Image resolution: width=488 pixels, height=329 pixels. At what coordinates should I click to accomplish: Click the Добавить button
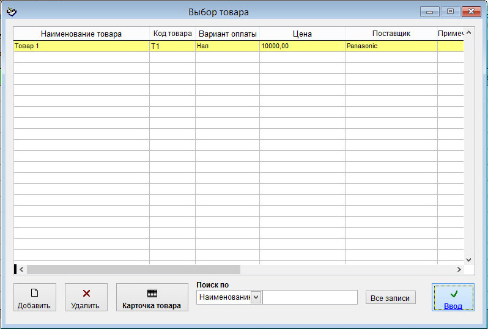click(x=34, y=297)
